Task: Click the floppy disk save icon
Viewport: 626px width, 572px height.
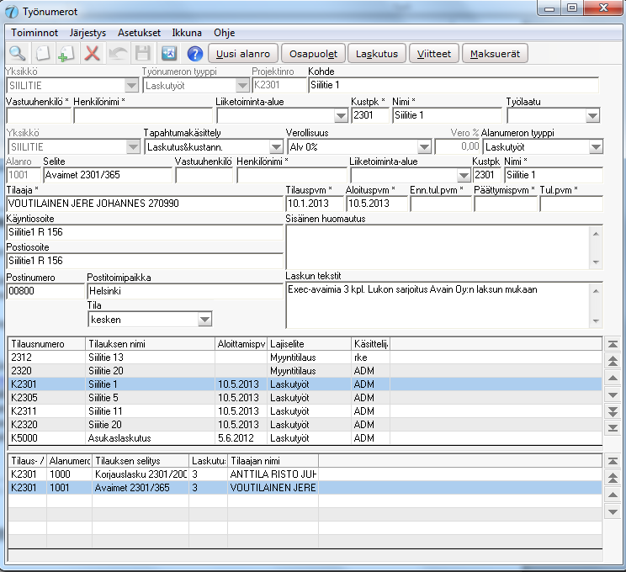Action: pyautogui.click(x=142, y=54)
